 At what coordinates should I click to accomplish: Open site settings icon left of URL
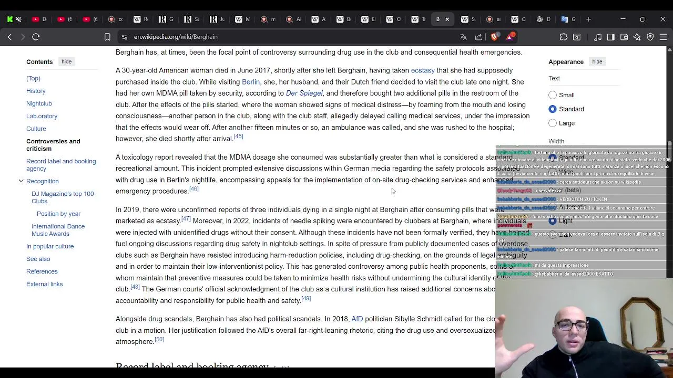(124, 37)
